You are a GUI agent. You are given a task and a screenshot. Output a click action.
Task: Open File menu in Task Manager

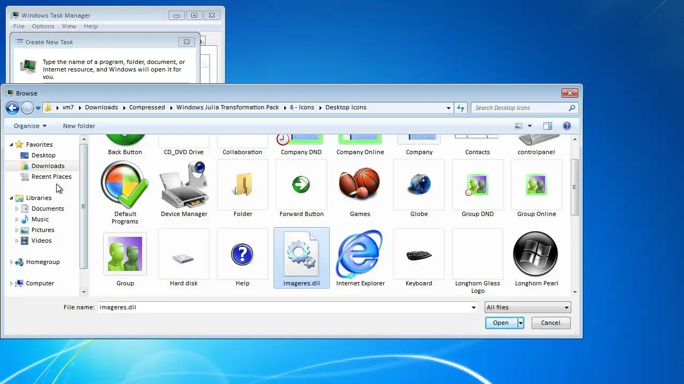[19, 26]
